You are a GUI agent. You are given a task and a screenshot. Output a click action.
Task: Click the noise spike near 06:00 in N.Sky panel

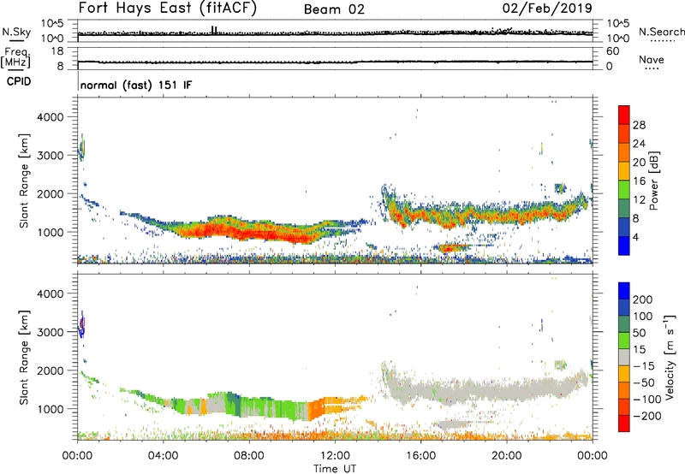[213, 30]
